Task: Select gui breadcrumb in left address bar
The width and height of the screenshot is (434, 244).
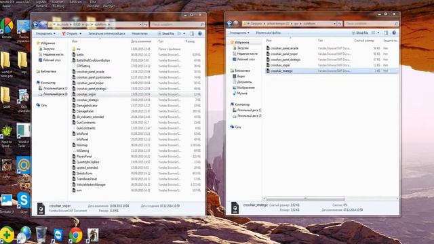Action: click(87, 24)
